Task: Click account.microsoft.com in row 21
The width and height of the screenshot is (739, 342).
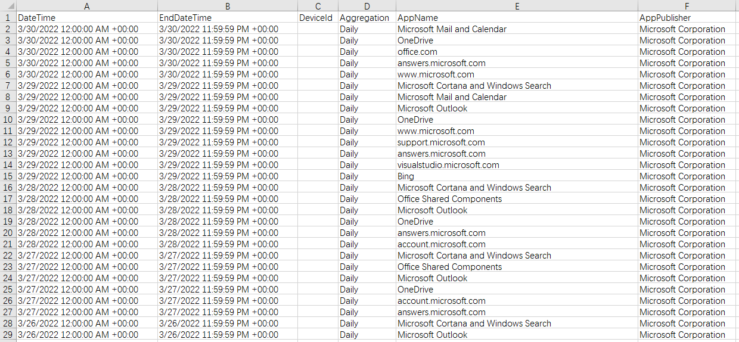Action: (x=517, y=244)
